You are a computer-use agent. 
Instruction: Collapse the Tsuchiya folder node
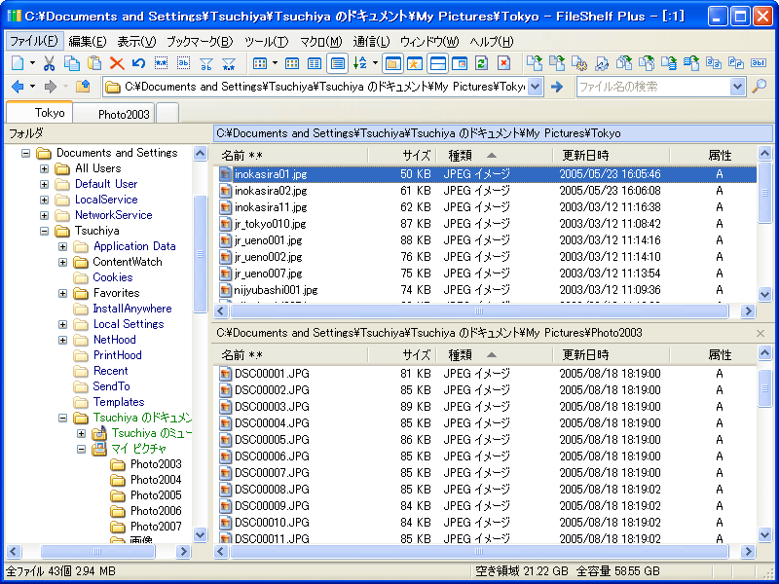[44, 231]
